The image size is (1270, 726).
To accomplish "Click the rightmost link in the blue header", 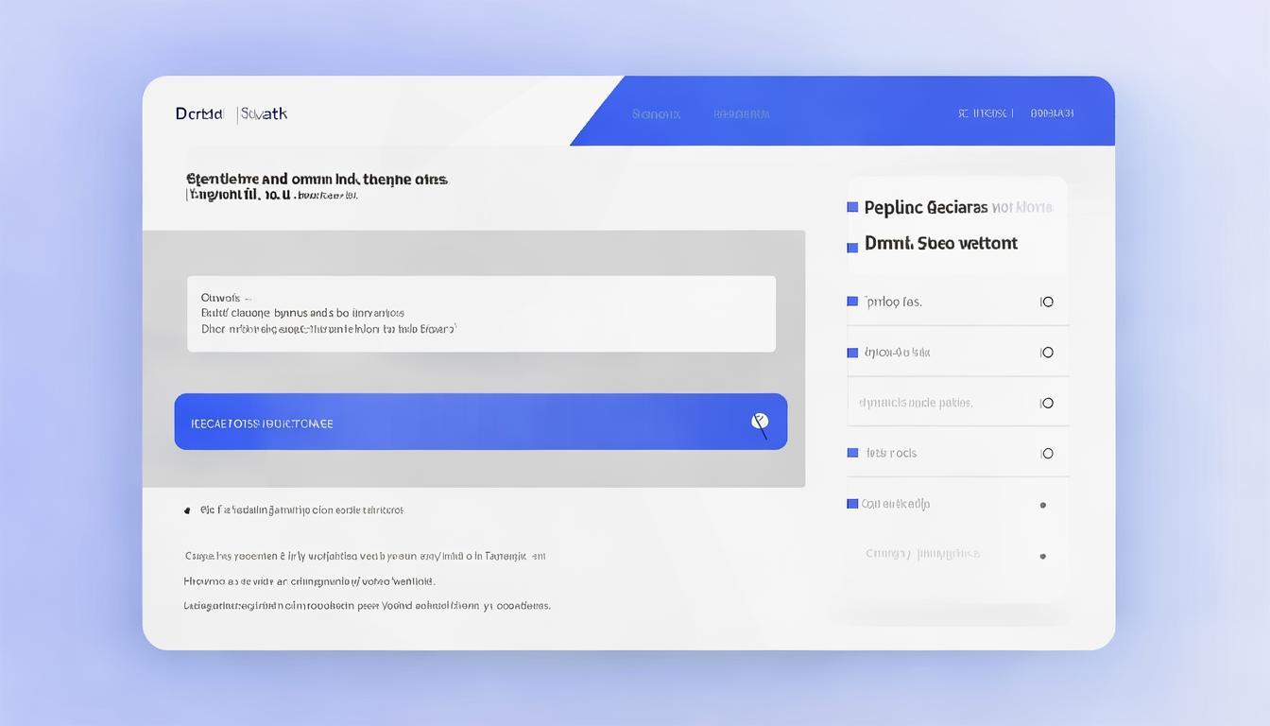I will (x=1052, y=113).
